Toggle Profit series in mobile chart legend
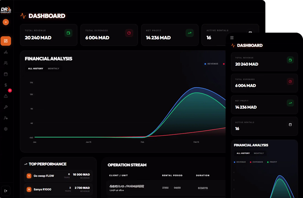Viewport: 303px width, 198px height. (272, 162)
